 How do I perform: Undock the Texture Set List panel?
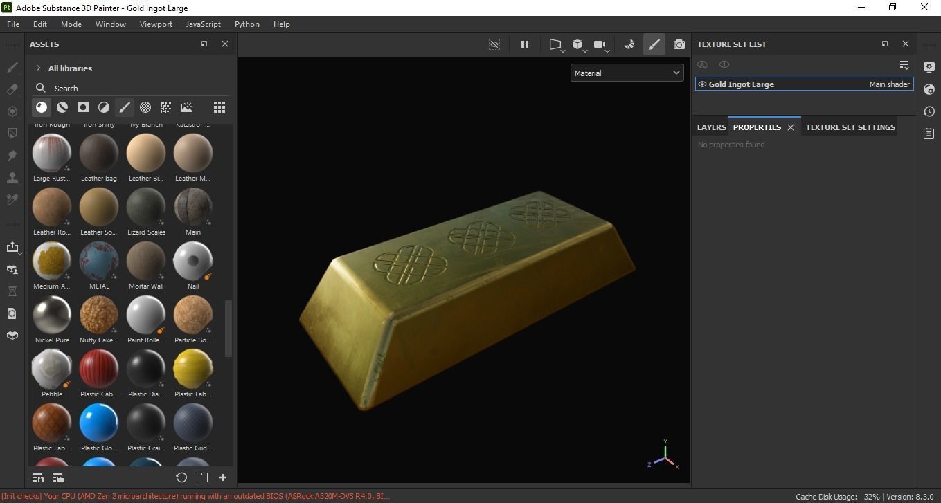point(885,44)
